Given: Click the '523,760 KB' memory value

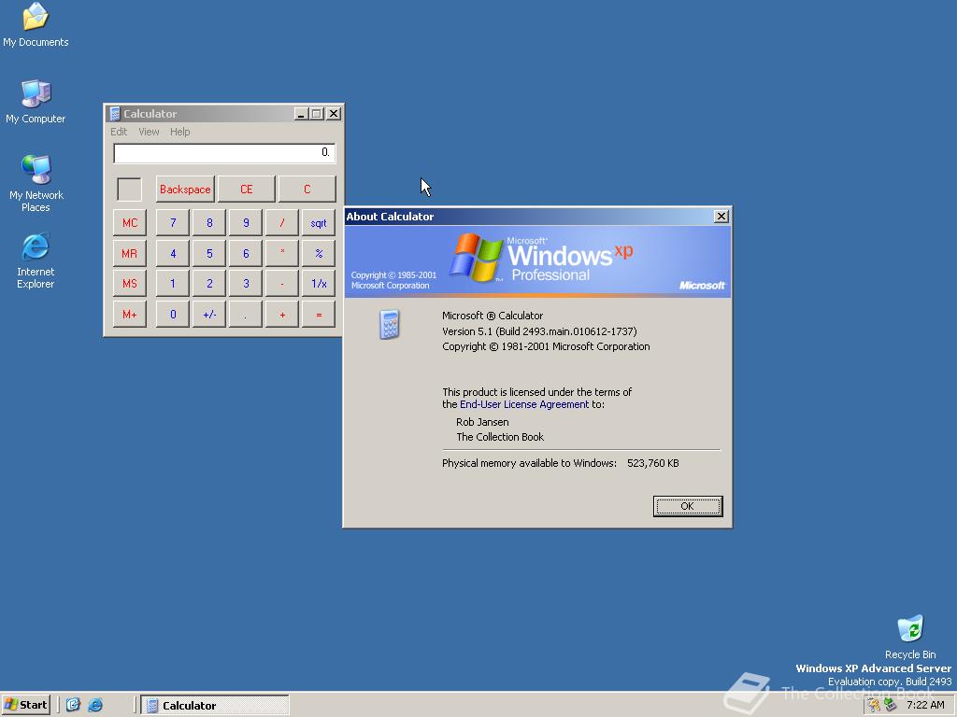Looking at the screenshot, I should [x=653, y=463].
